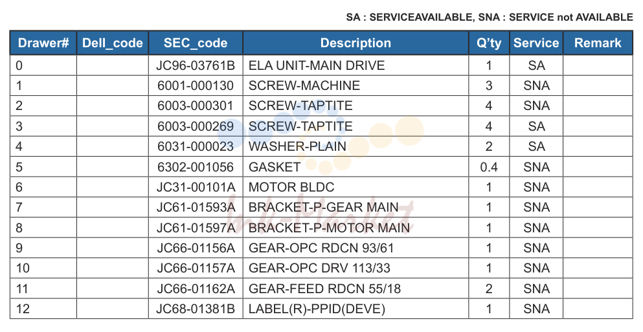This screenshot has height=332, width=643.
Task: Click the Description column header
Action: pyautogui.click(x=355, y=43)
